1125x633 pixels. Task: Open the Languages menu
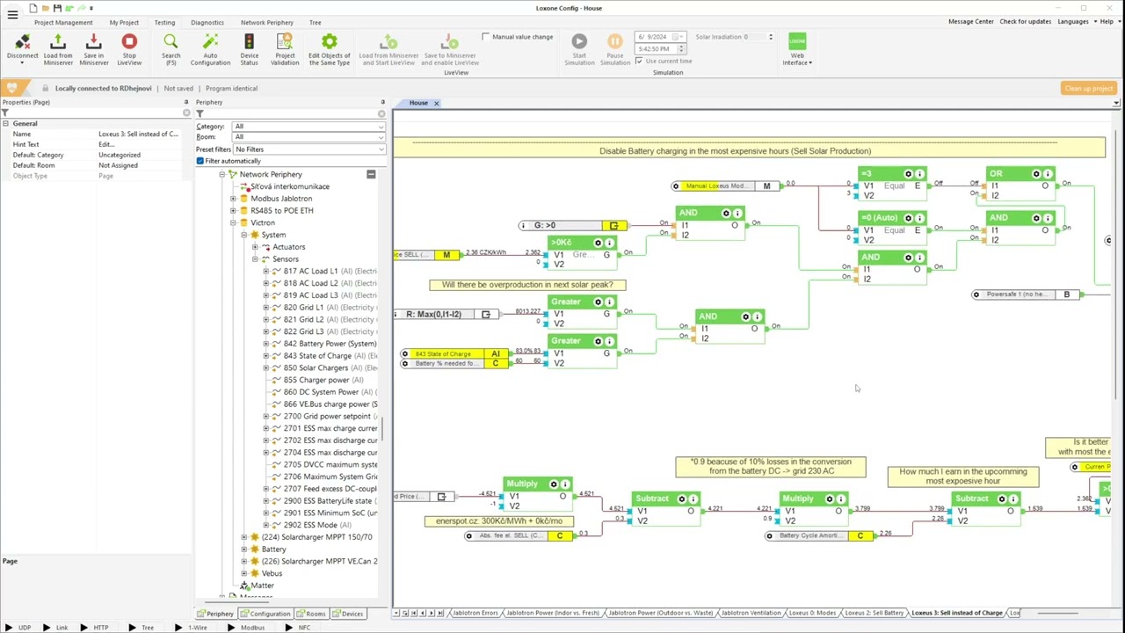point(1076,21)
